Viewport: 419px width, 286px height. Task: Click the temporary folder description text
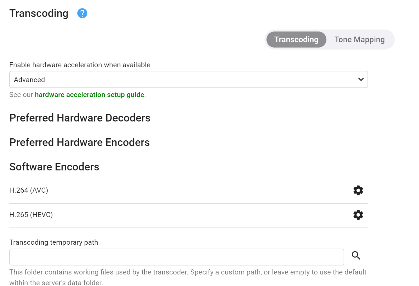(188, 272)
